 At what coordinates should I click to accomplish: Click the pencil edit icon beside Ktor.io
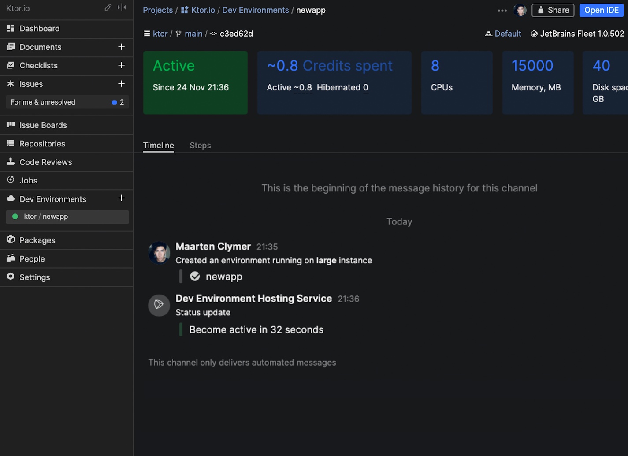(x=108, y=7)
